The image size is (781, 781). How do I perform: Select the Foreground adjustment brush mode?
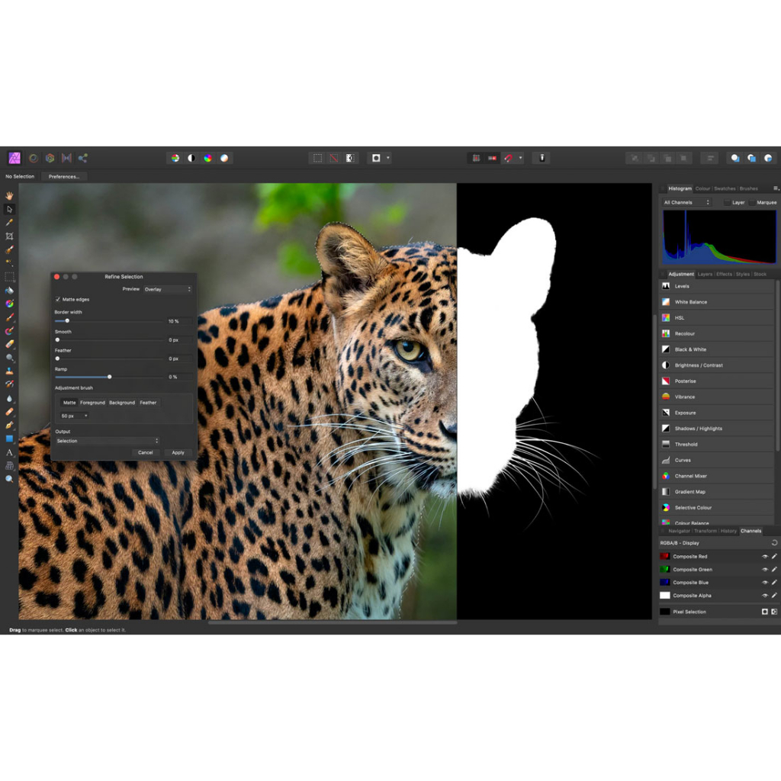(92, 403)
